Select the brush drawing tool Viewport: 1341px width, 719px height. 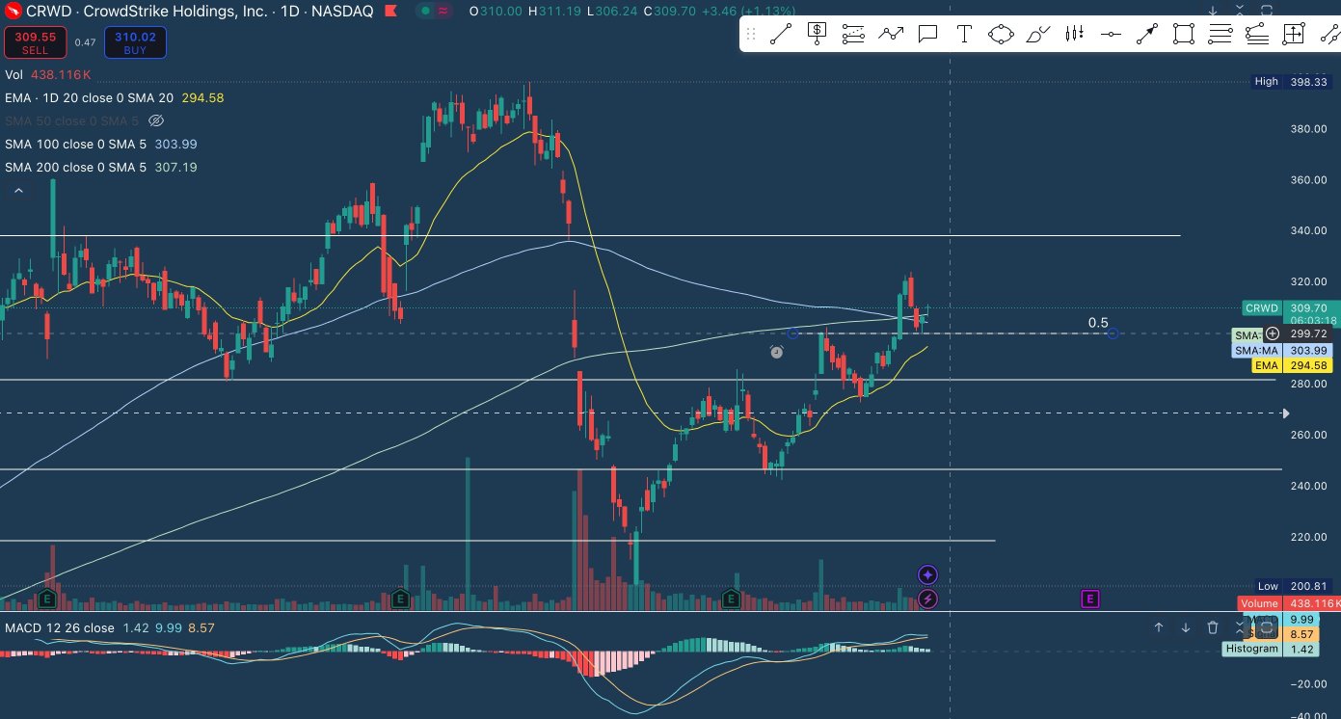pos(1037,35)
